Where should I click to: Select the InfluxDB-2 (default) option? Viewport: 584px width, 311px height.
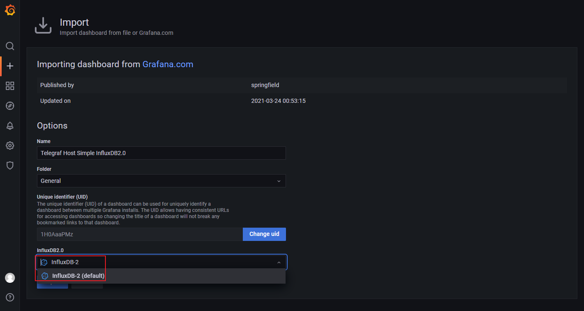(161, 276)
